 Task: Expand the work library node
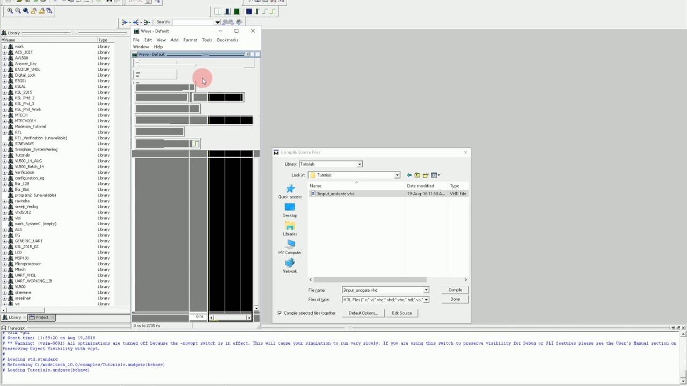4,47
